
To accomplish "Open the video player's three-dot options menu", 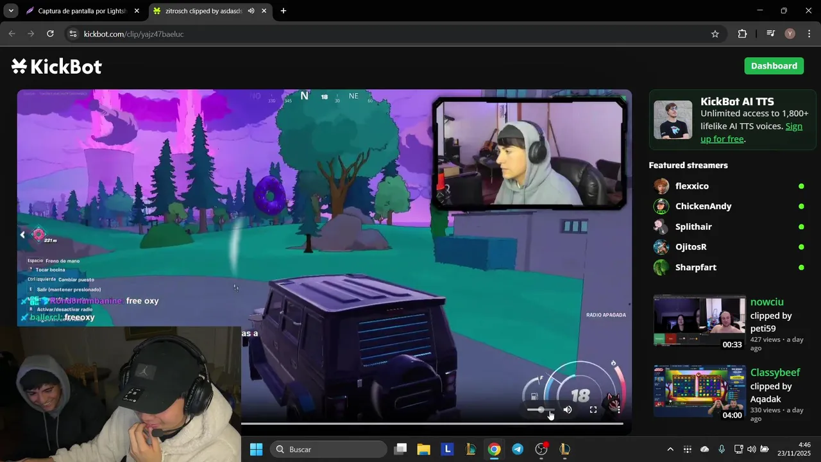I will click(618, 409).
